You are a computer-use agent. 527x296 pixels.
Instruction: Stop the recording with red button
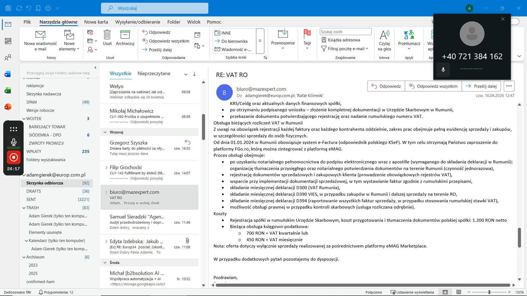14,157
